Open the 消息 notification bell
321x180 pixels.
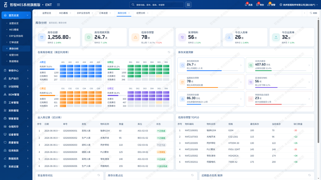[x=246, y=4]
